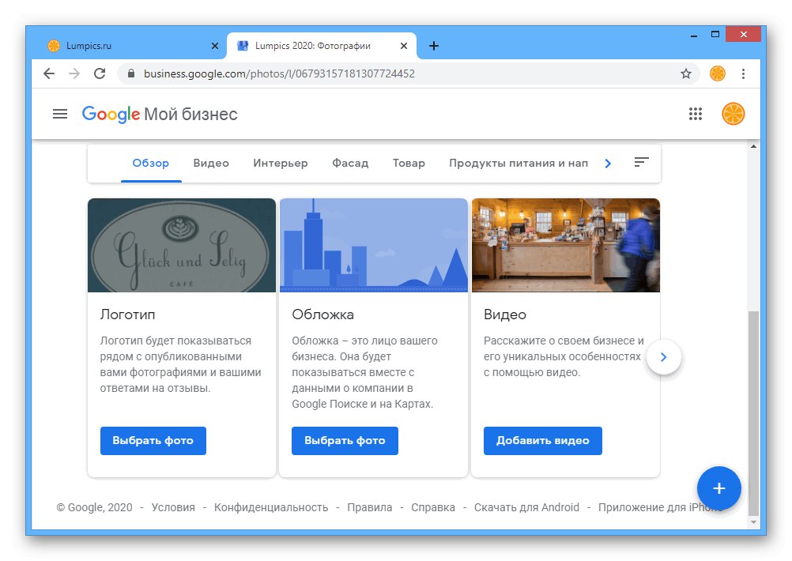Image resolution: width=792 pixels, height=561 pixels.
Task: Open a new browser tab
Action: click(433, 46)
